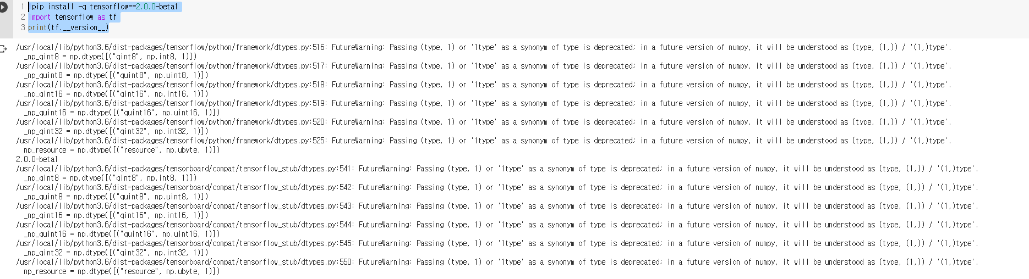Screen dimensions: 1029x279
Task: Click '_np_qint16 = np.dtype' line below dtypes.py:543
Action: [116, 215]
